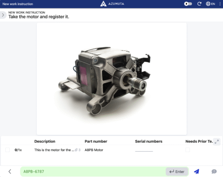
Task: Click 'Take the motor and register it.' heading
Action: 39,17
